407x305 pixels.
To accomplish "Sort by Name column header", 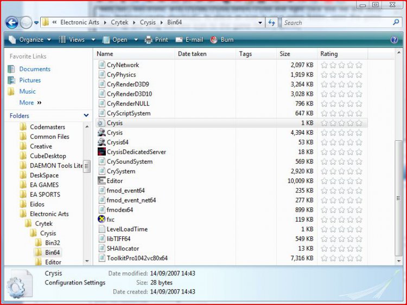I will click(105, 54).
